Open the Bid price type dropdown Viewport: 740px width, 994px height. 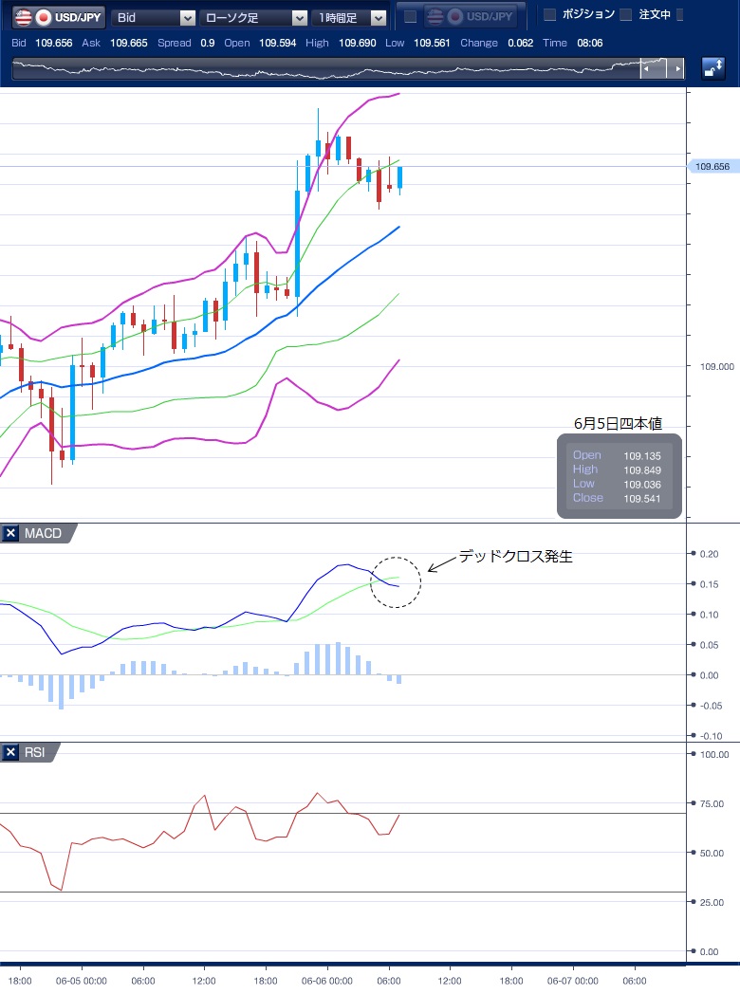click(x=154, y=17)
